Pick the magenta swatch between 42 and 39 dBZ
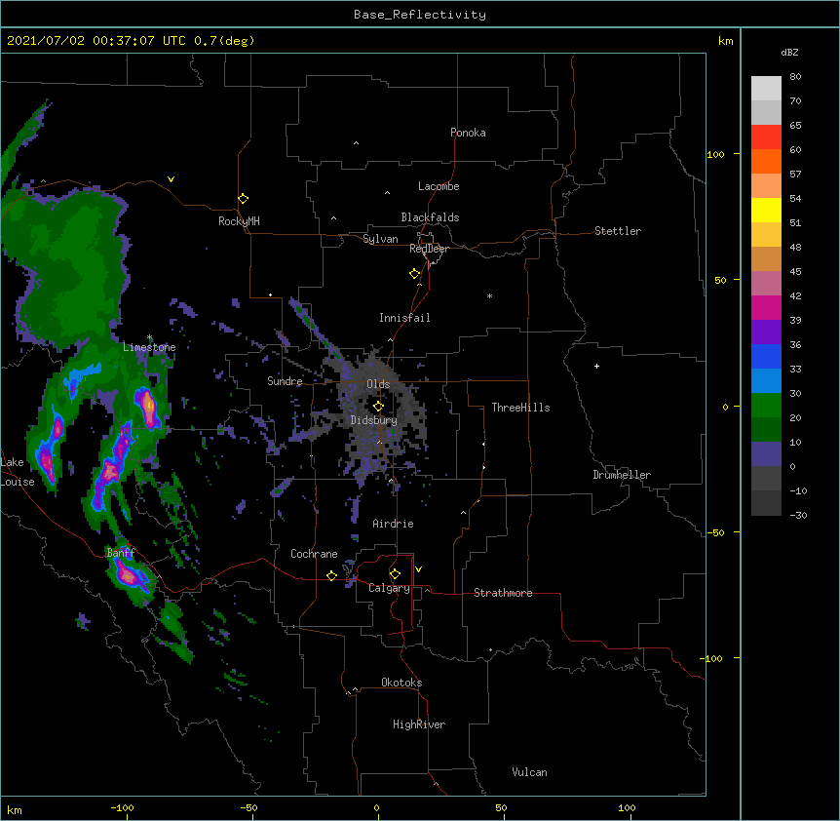 click(766, 307)
